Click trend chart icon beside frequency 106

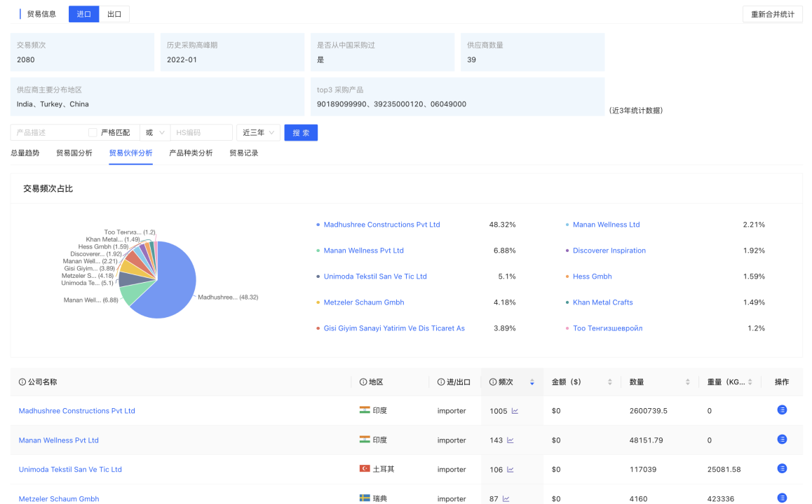tap(510, 470)
